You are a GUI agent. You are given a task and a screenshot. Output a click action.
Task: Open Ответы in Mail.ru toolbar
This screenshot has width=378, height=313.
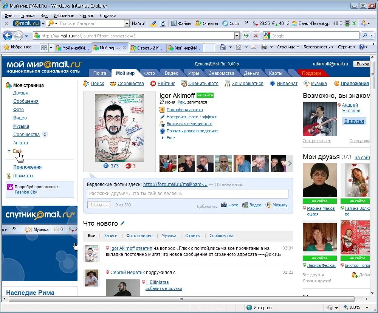(x=207, y=23)
